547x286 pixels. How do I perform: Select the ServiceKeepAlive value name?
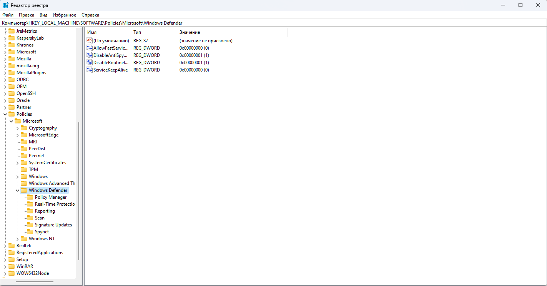pos(110,70)
